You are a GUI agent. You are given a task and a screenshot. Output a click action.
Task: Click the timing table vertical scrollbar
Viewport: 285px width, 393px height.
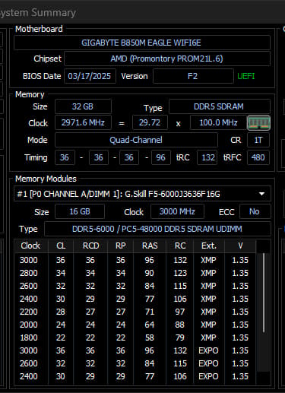click(x=264, y=293)
